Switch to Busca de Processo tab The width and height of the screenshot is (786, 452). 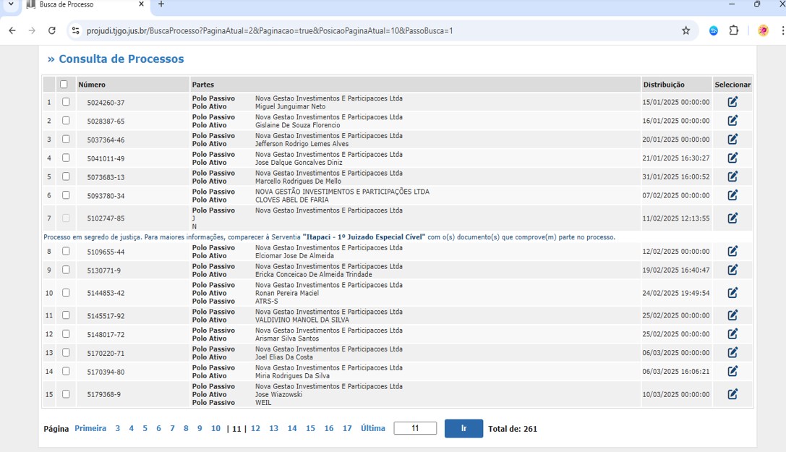point(80,4)
